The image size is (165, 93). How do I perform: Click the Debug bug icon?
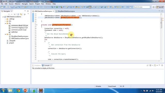(52, 7)
